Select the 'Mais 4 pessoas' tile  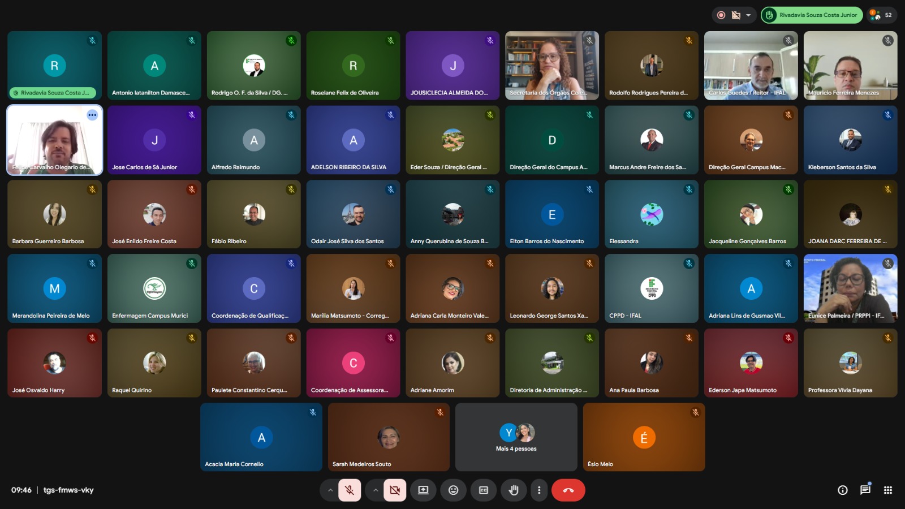(516, 437)
